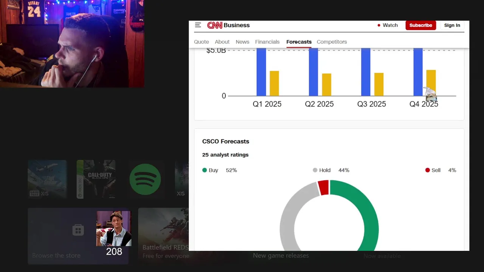
Task: Click the Q1 2025 yellow bar
Action: click(274, 83)
